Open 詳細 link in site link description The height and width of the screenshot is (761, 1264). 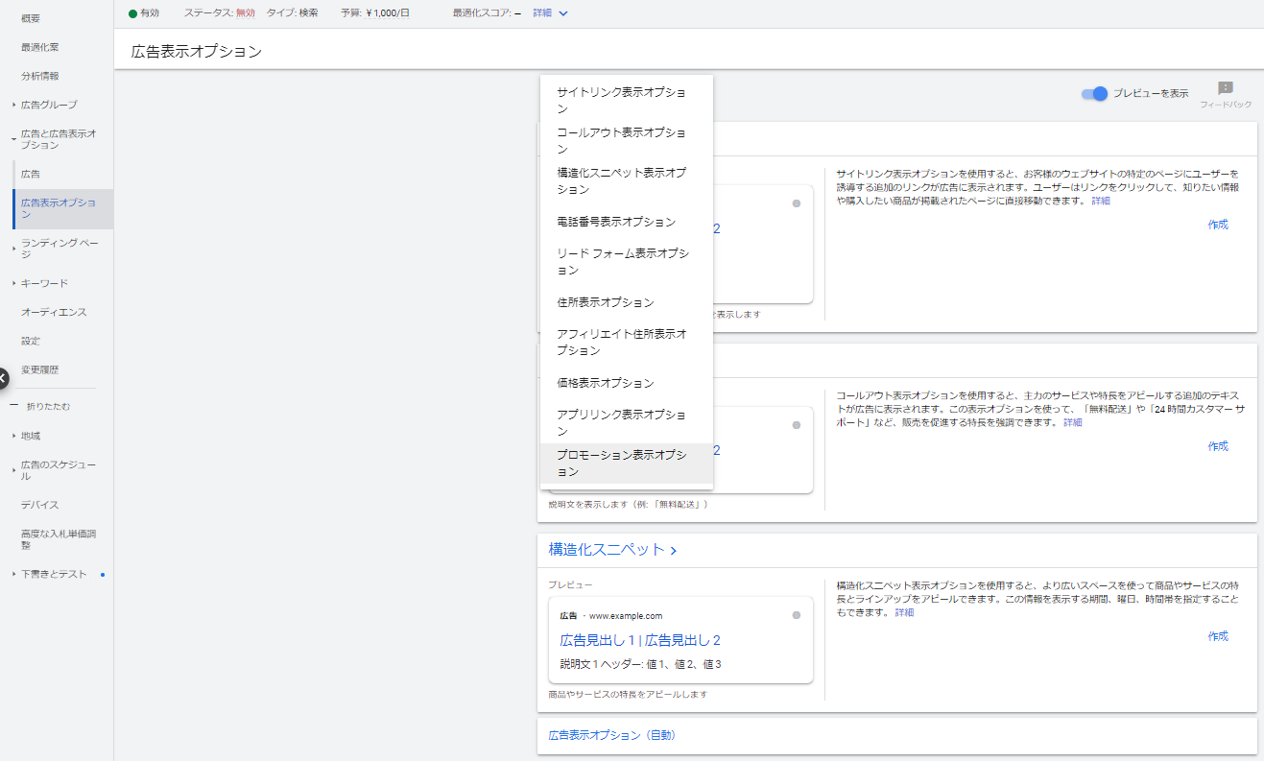click(1100, 201)
